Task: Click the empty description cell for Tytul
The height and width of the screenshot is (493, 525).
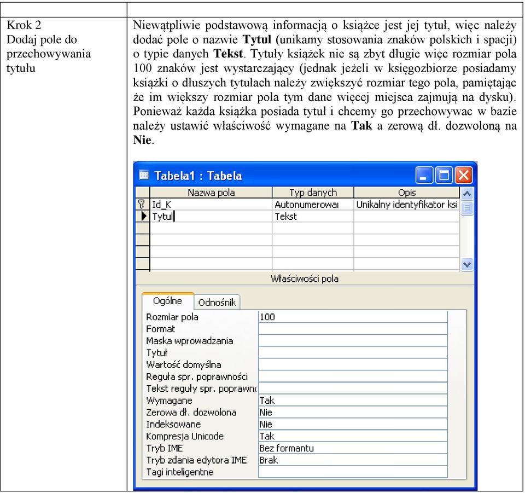Action: pyautogui.click(x=407, y=216)
